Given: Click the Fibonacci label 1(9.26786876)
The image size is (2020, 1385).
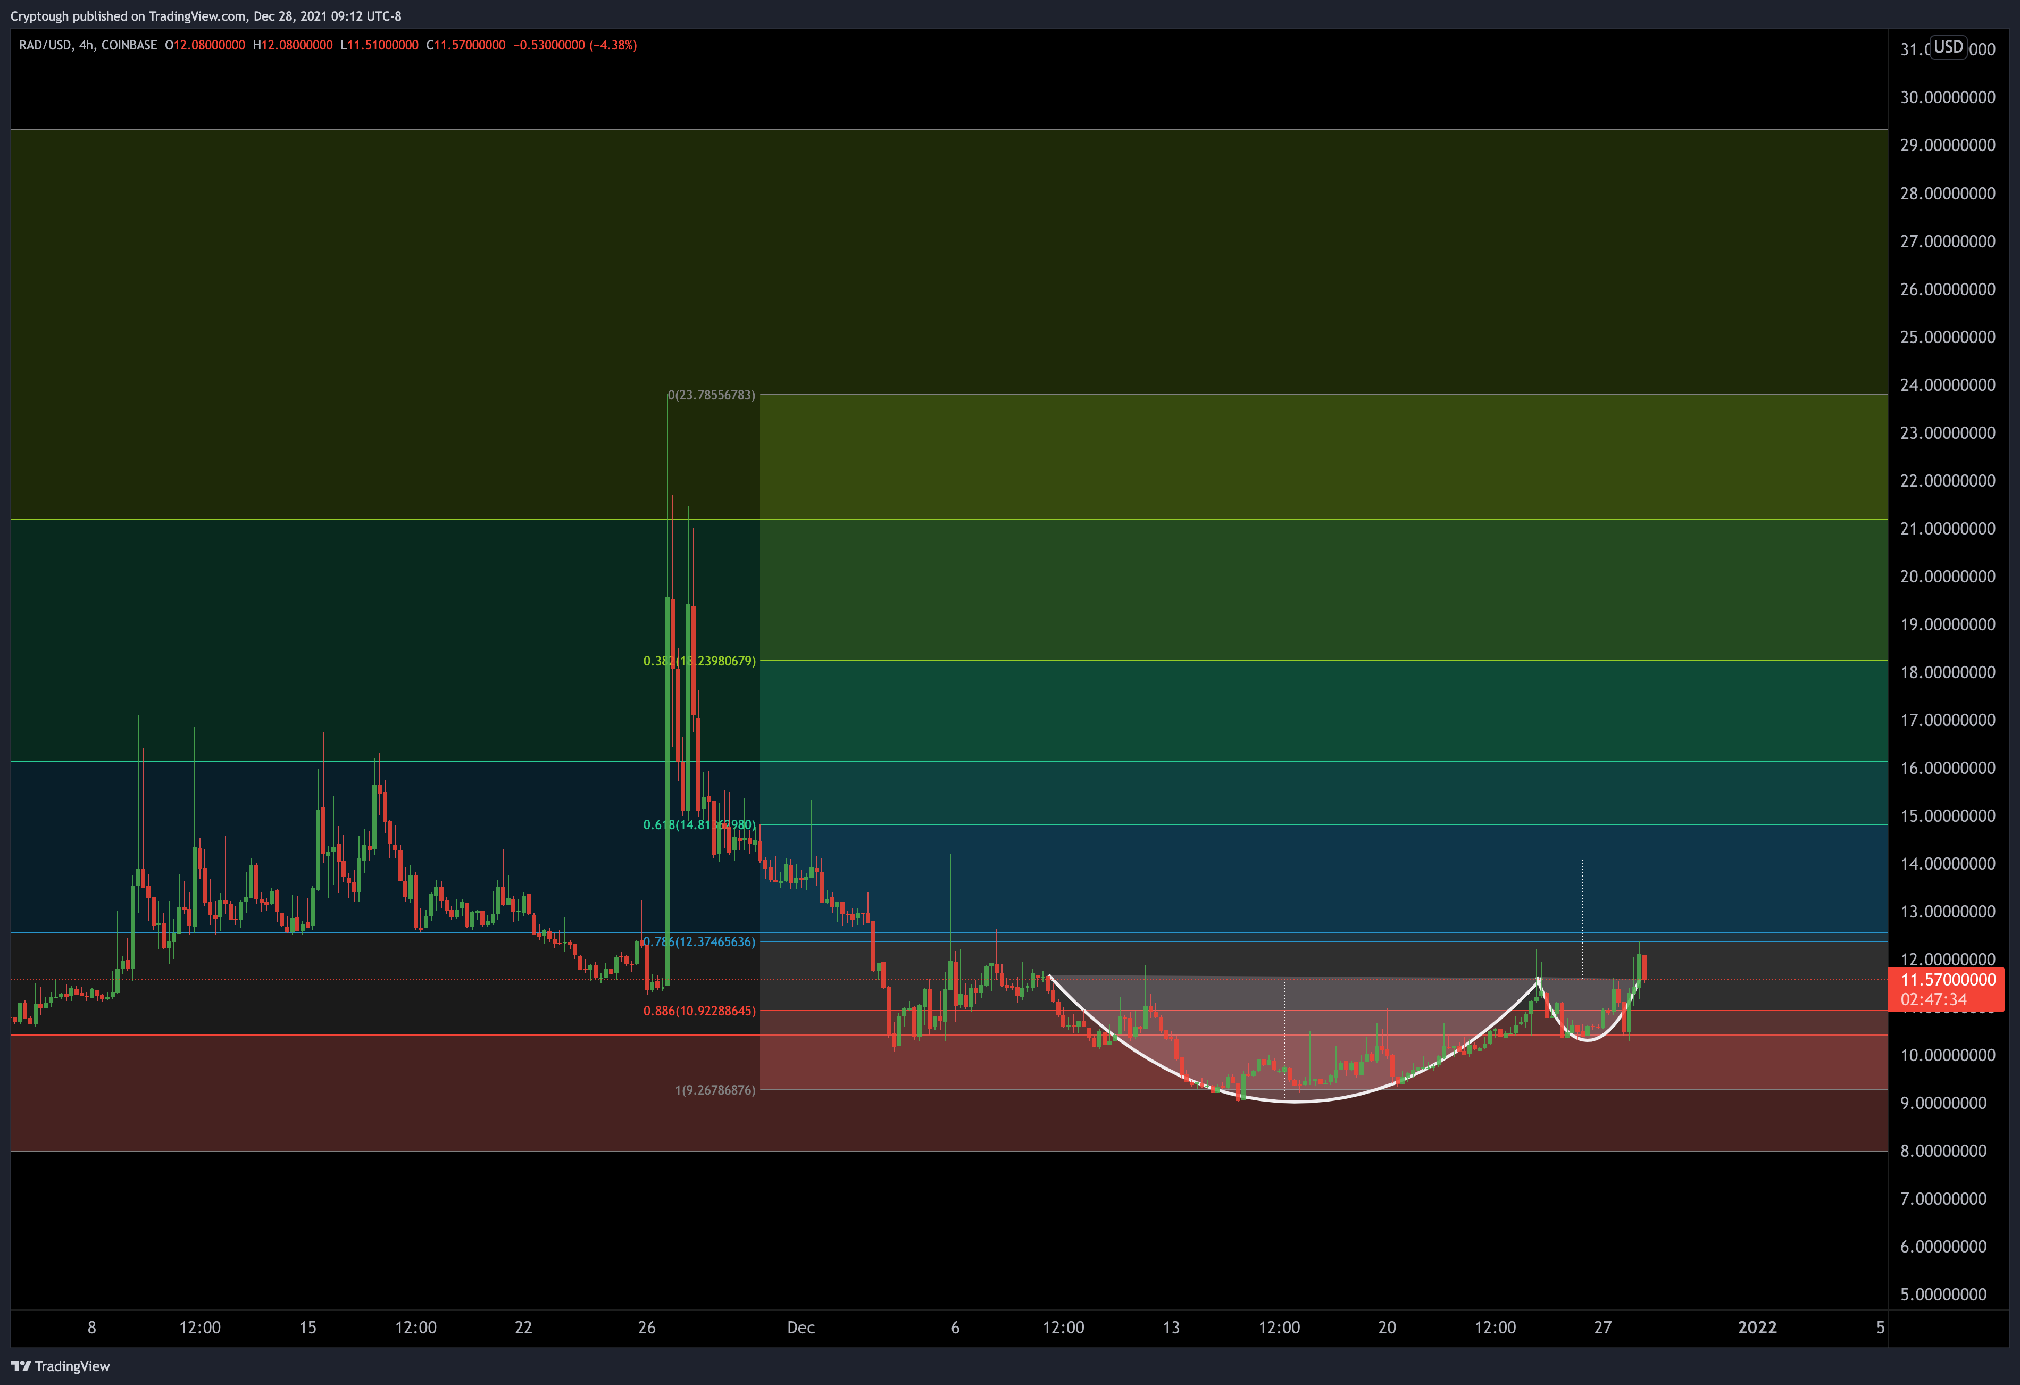Looking at the screenshot, I should [x=715, y=1089].
